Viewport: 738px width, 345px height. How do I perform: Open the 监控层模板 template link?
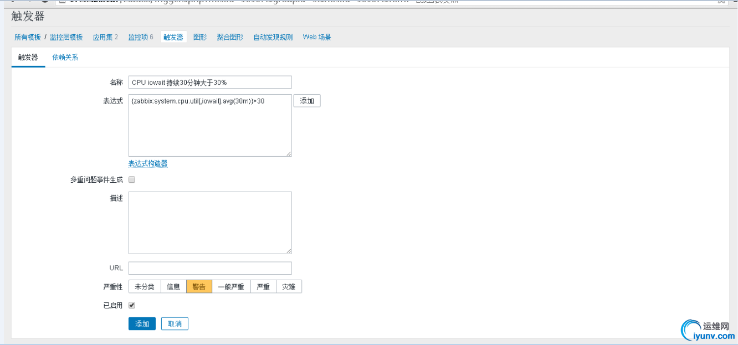66,37
